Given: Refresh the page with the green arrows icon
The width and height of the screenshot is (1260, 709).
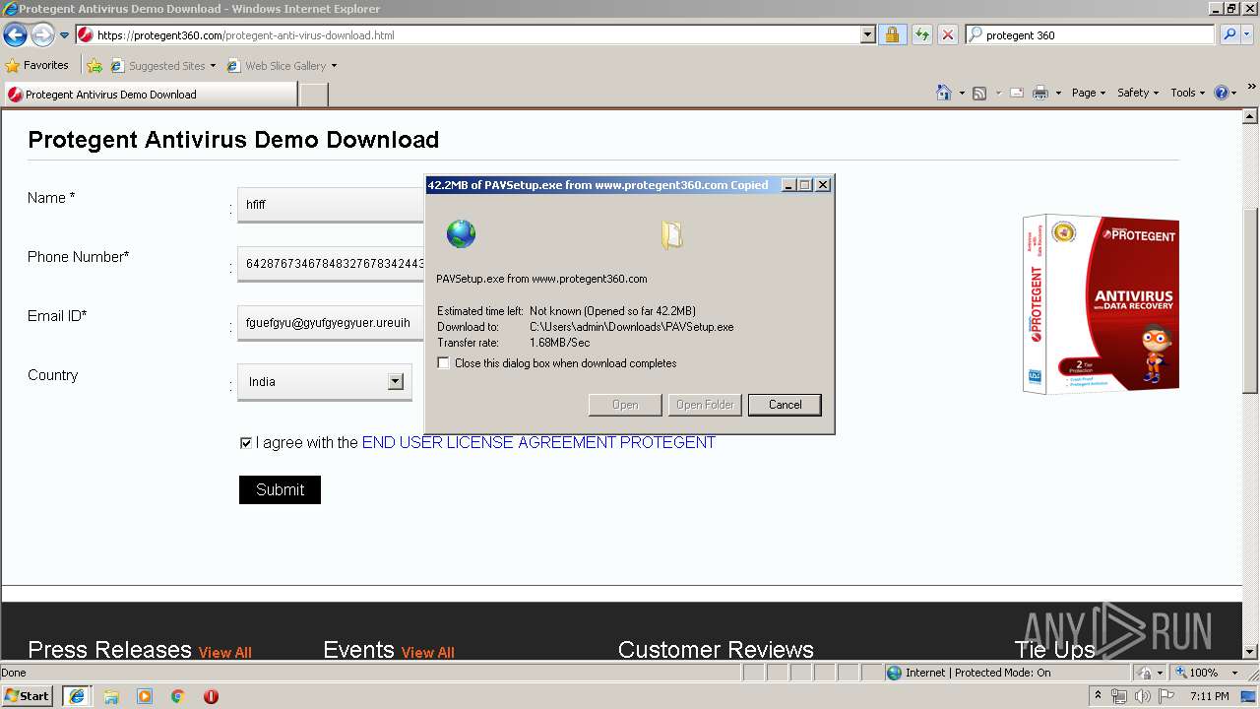Looking at the screenshot, I should coord(921,35).
